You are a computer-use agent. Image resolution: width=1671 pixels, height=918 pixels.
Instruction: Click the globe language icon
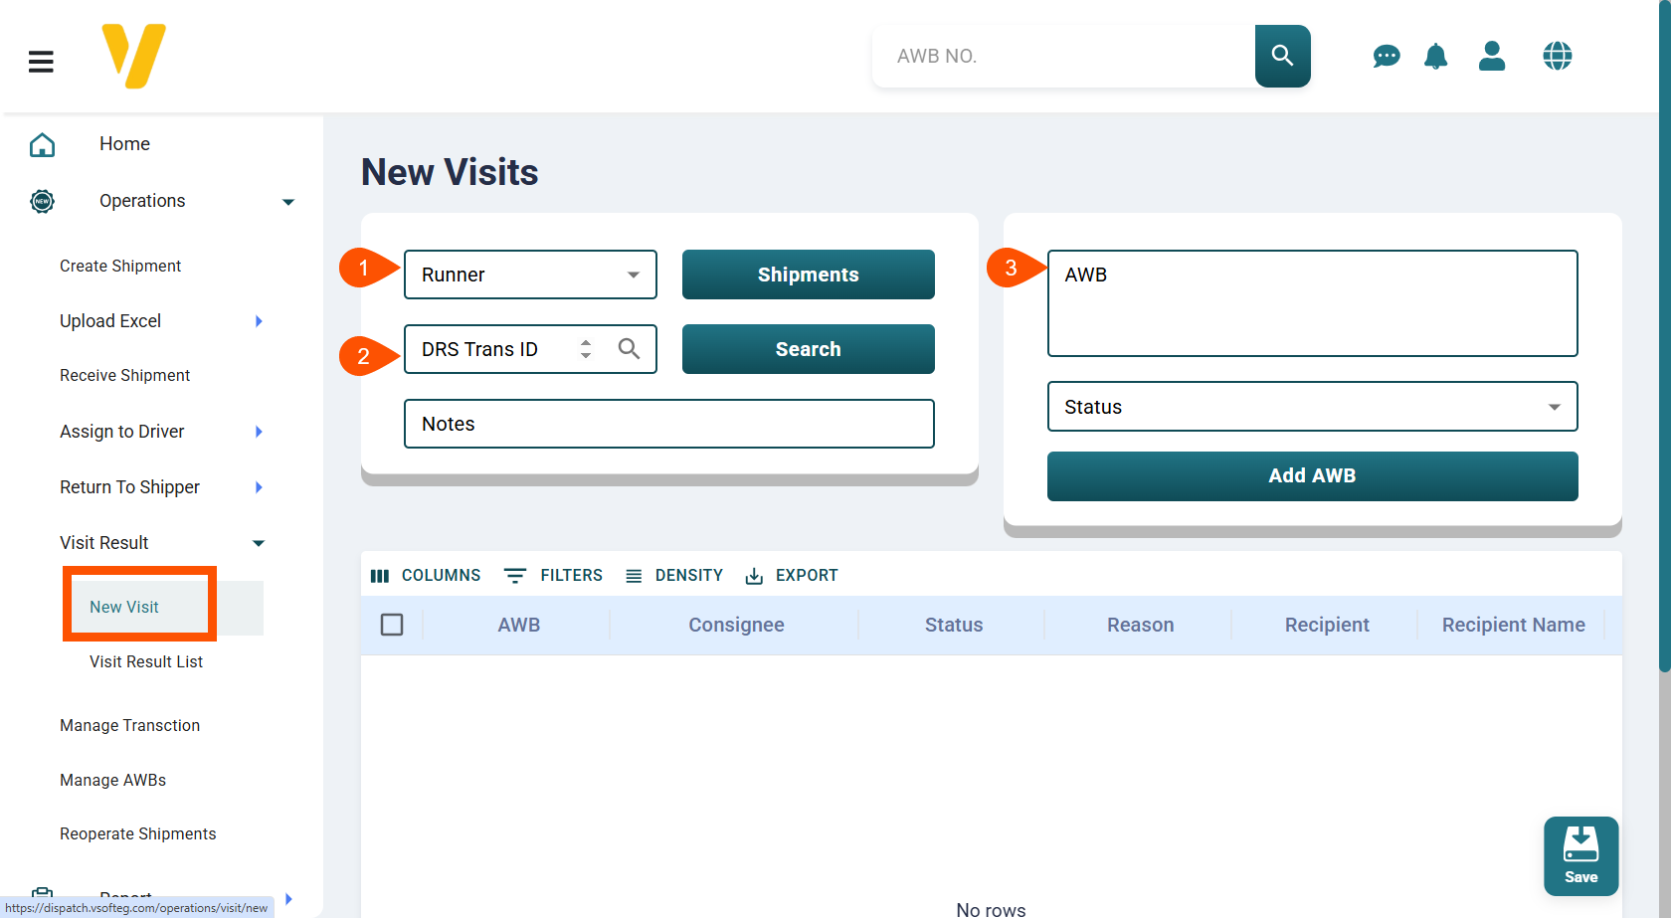pyautogui.click(x=1557, y=56)
